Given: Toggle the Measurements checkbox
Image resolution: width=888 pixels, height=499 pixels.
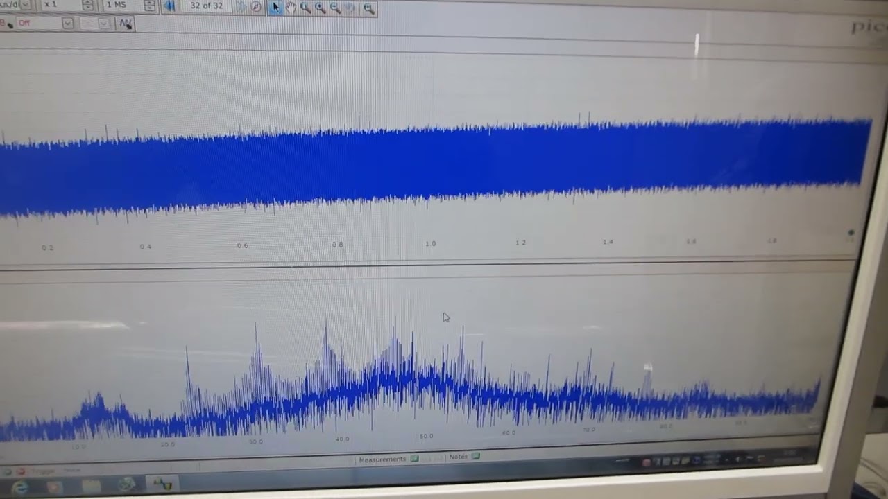Looking at the screenshot, I should click(414, 458).
